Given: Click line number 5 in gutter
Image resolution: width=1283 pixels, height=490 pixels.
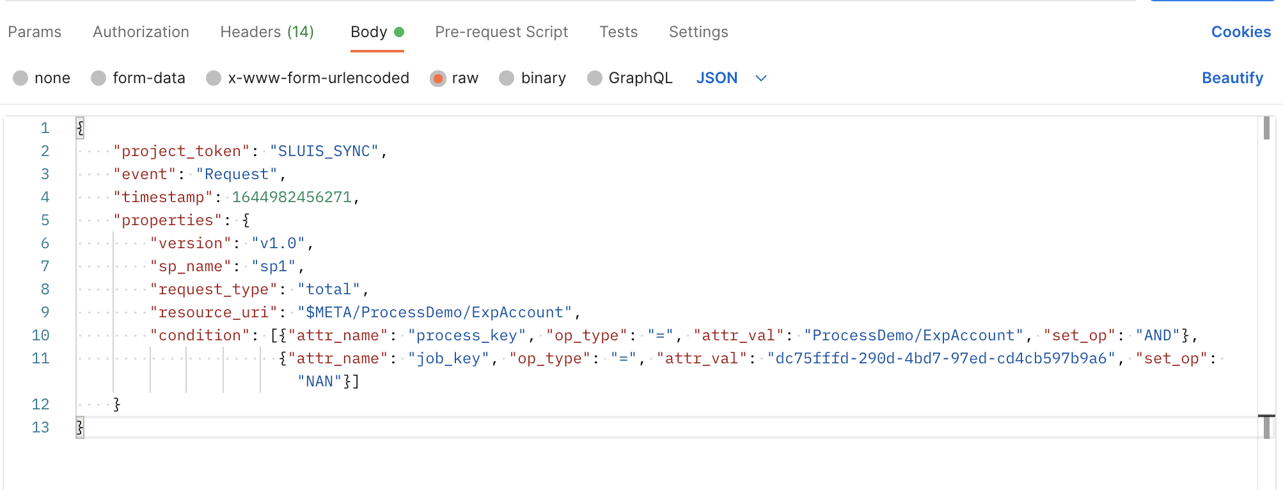Looking at the screenshot, I should [45, 220].
